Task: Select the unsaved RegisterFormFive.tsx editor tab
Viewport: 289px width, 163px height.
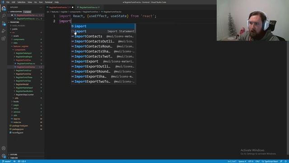Action: click(x=60, y=7)
